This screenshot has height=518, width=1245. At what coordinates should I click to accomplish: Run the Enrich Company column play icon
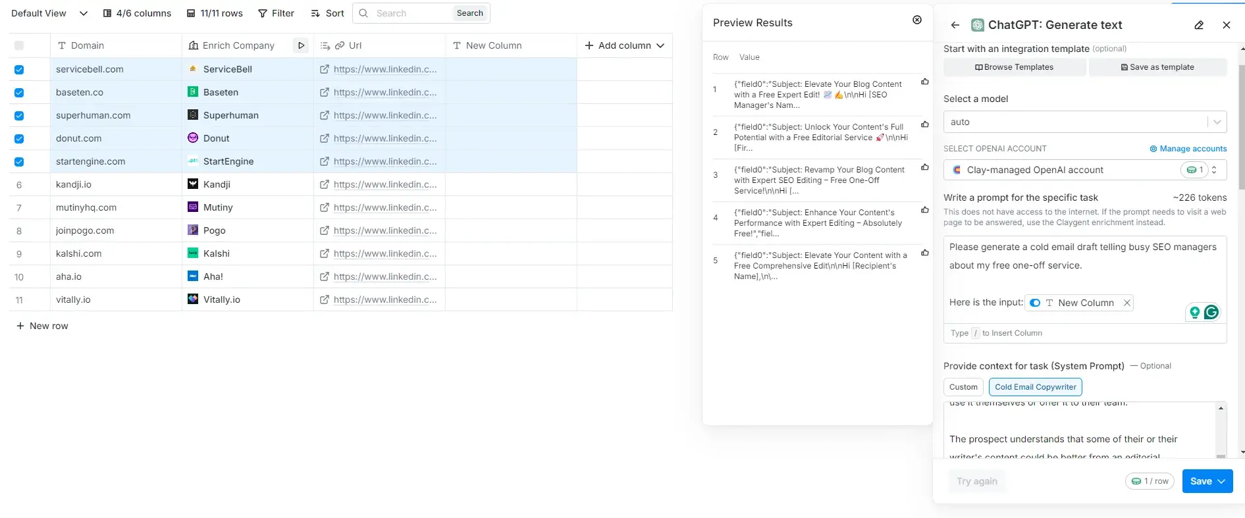[x=301, y=45]
